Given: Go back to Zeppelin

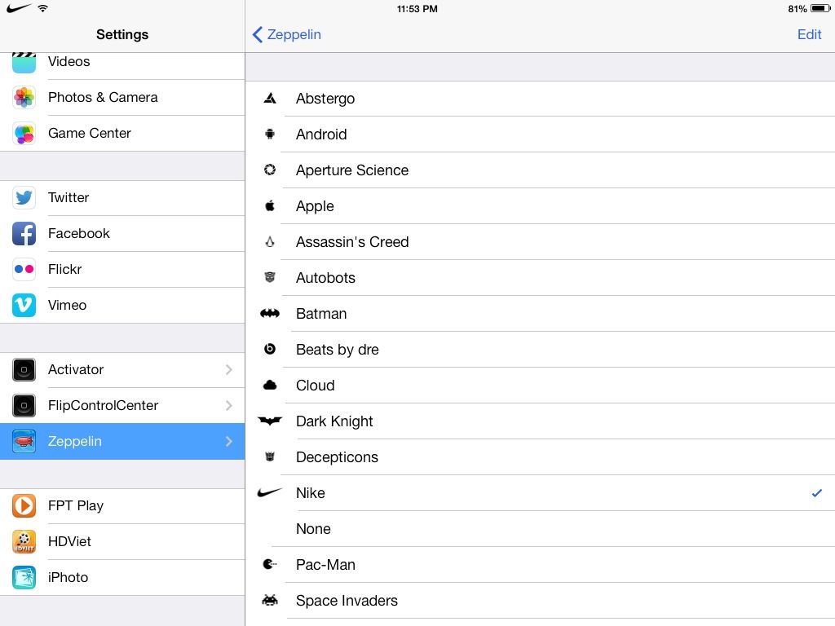Looking at the screenshot, I should click(286, 34).
